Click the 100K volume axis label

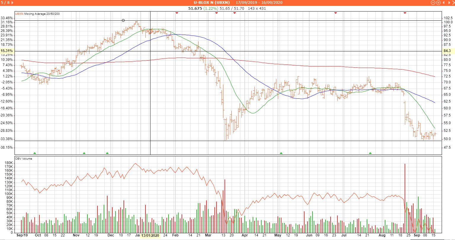pyautogui.click(x=8, y=194)
